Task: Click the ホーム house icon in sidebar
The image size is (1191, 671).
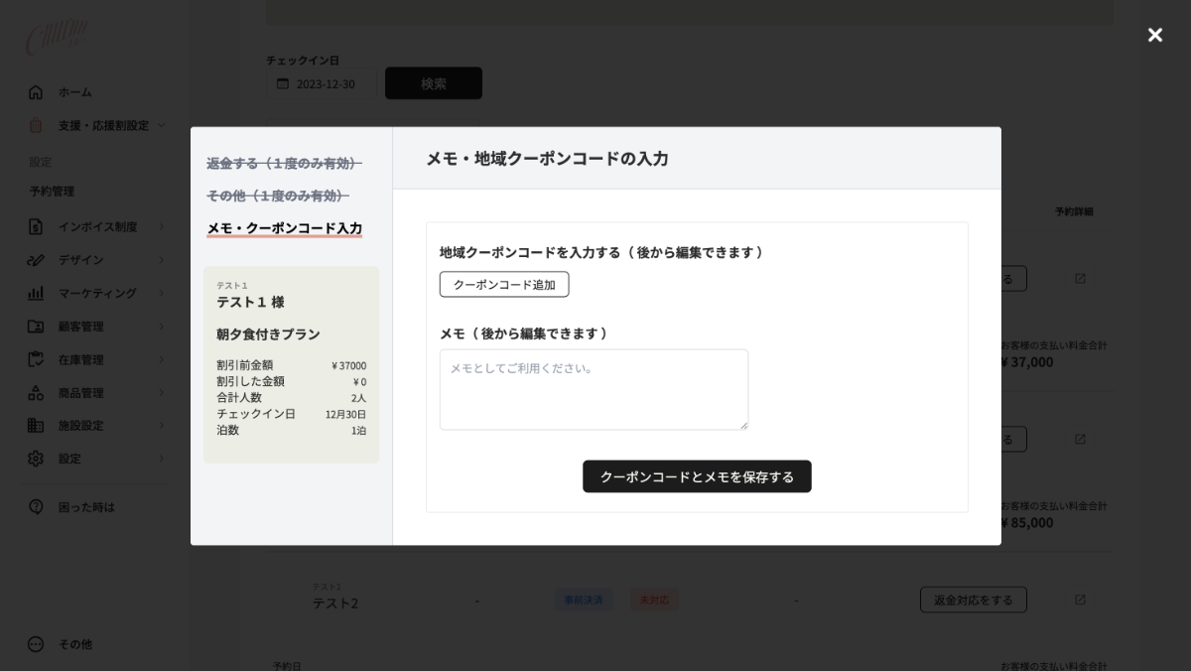Action: pos(36,92)
